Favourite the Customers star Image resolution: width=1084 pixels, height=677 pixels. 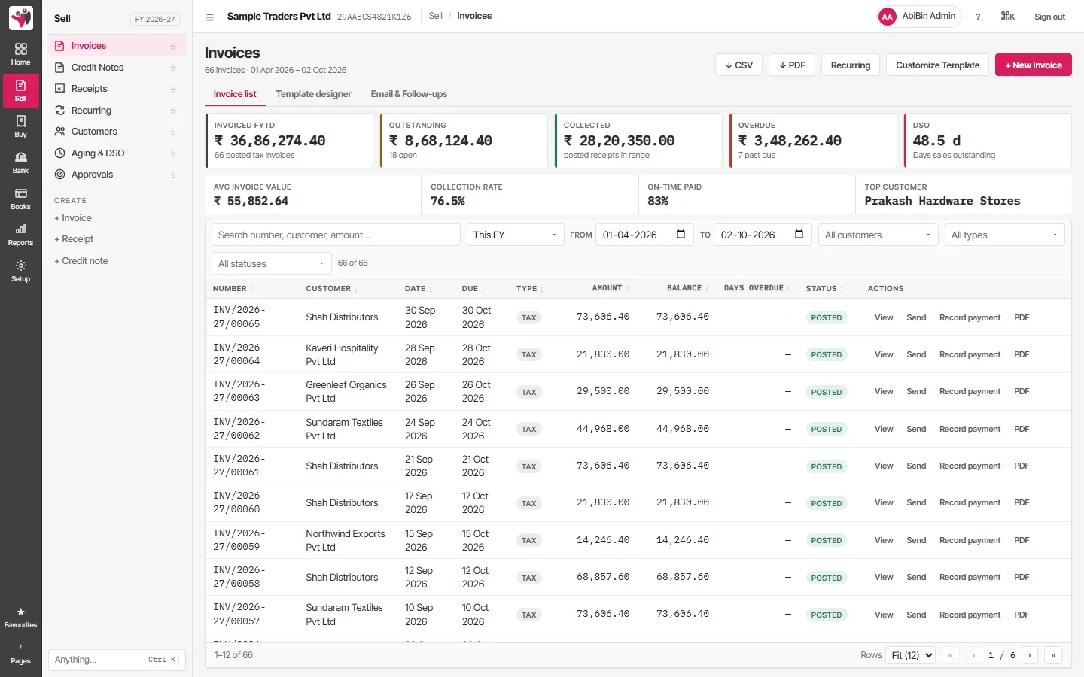173,132
